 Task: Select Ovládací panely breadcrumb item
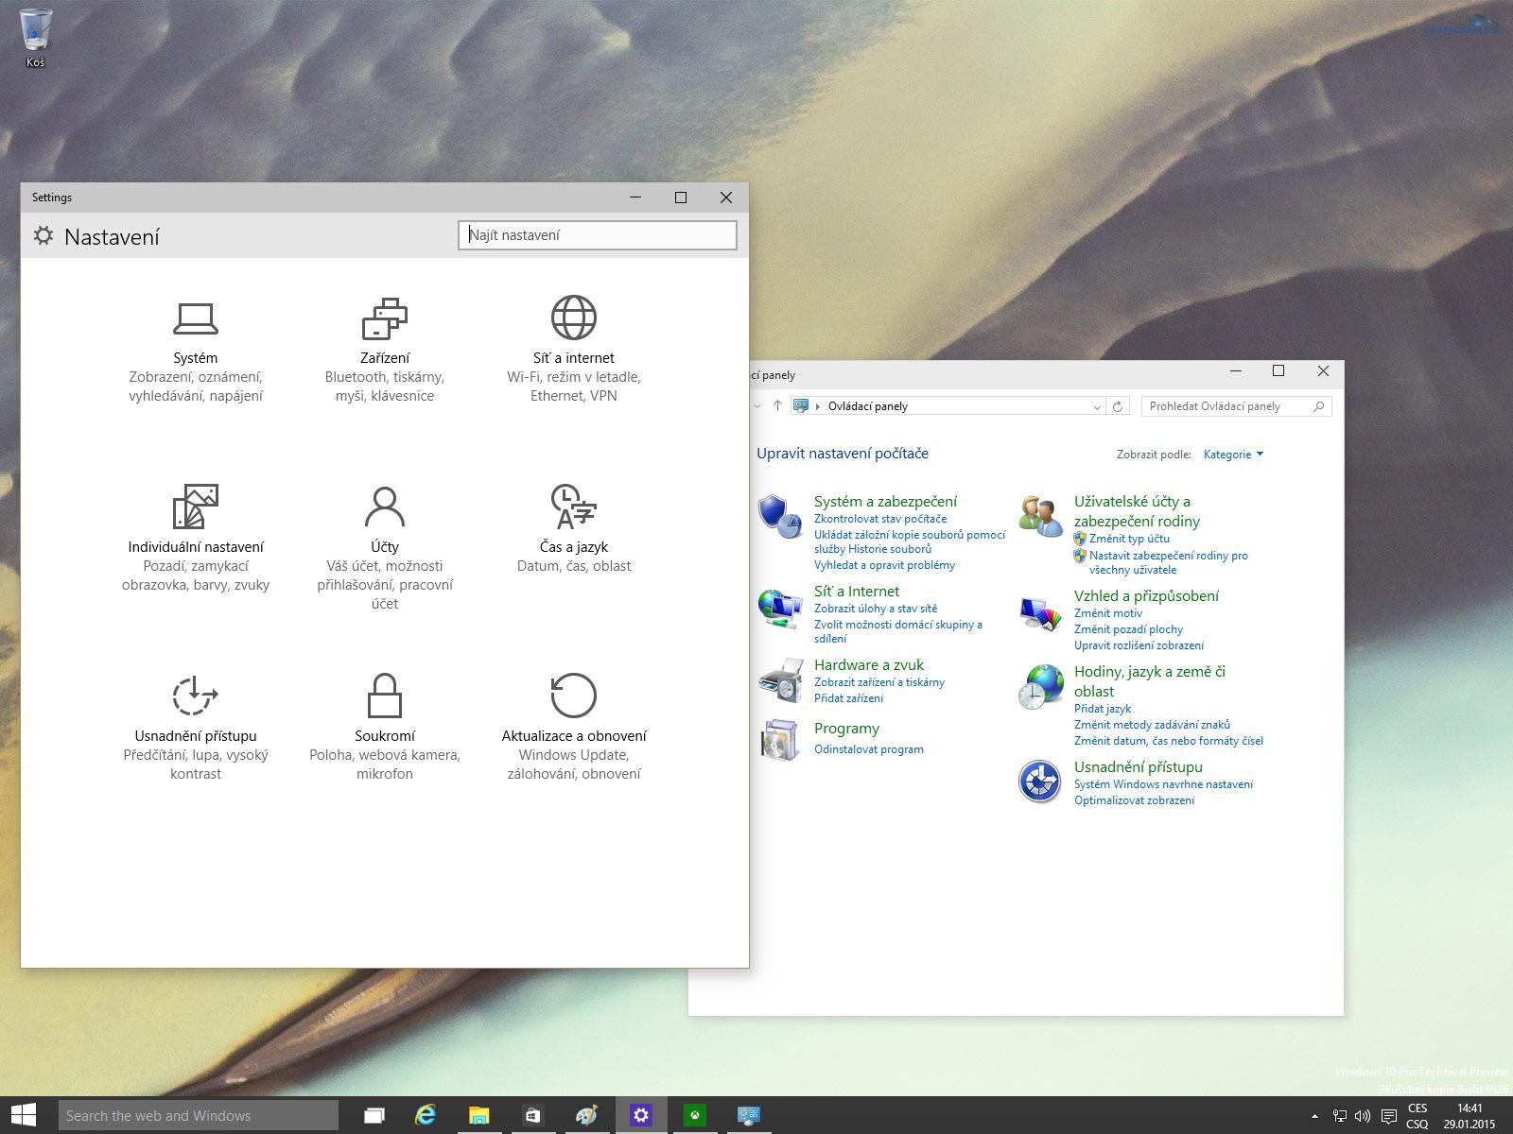(867, 406)
